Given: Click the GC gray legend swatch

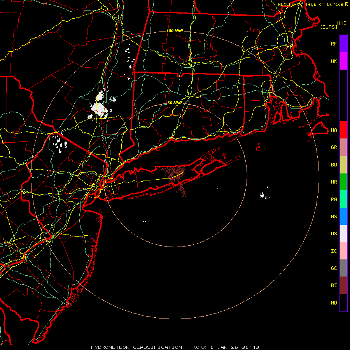Looking at the screenshot, I should tap(343, 268).
